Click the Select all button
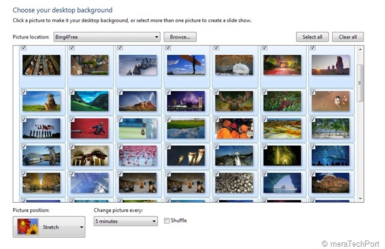This screenshot has width=385, height=249. pyautogui.click(x=312, y=37)
